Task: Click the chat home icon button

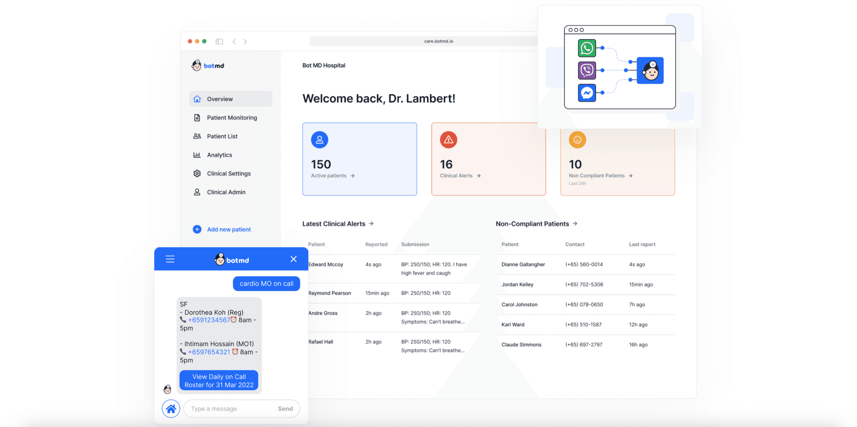Action: tap(171, 408)
